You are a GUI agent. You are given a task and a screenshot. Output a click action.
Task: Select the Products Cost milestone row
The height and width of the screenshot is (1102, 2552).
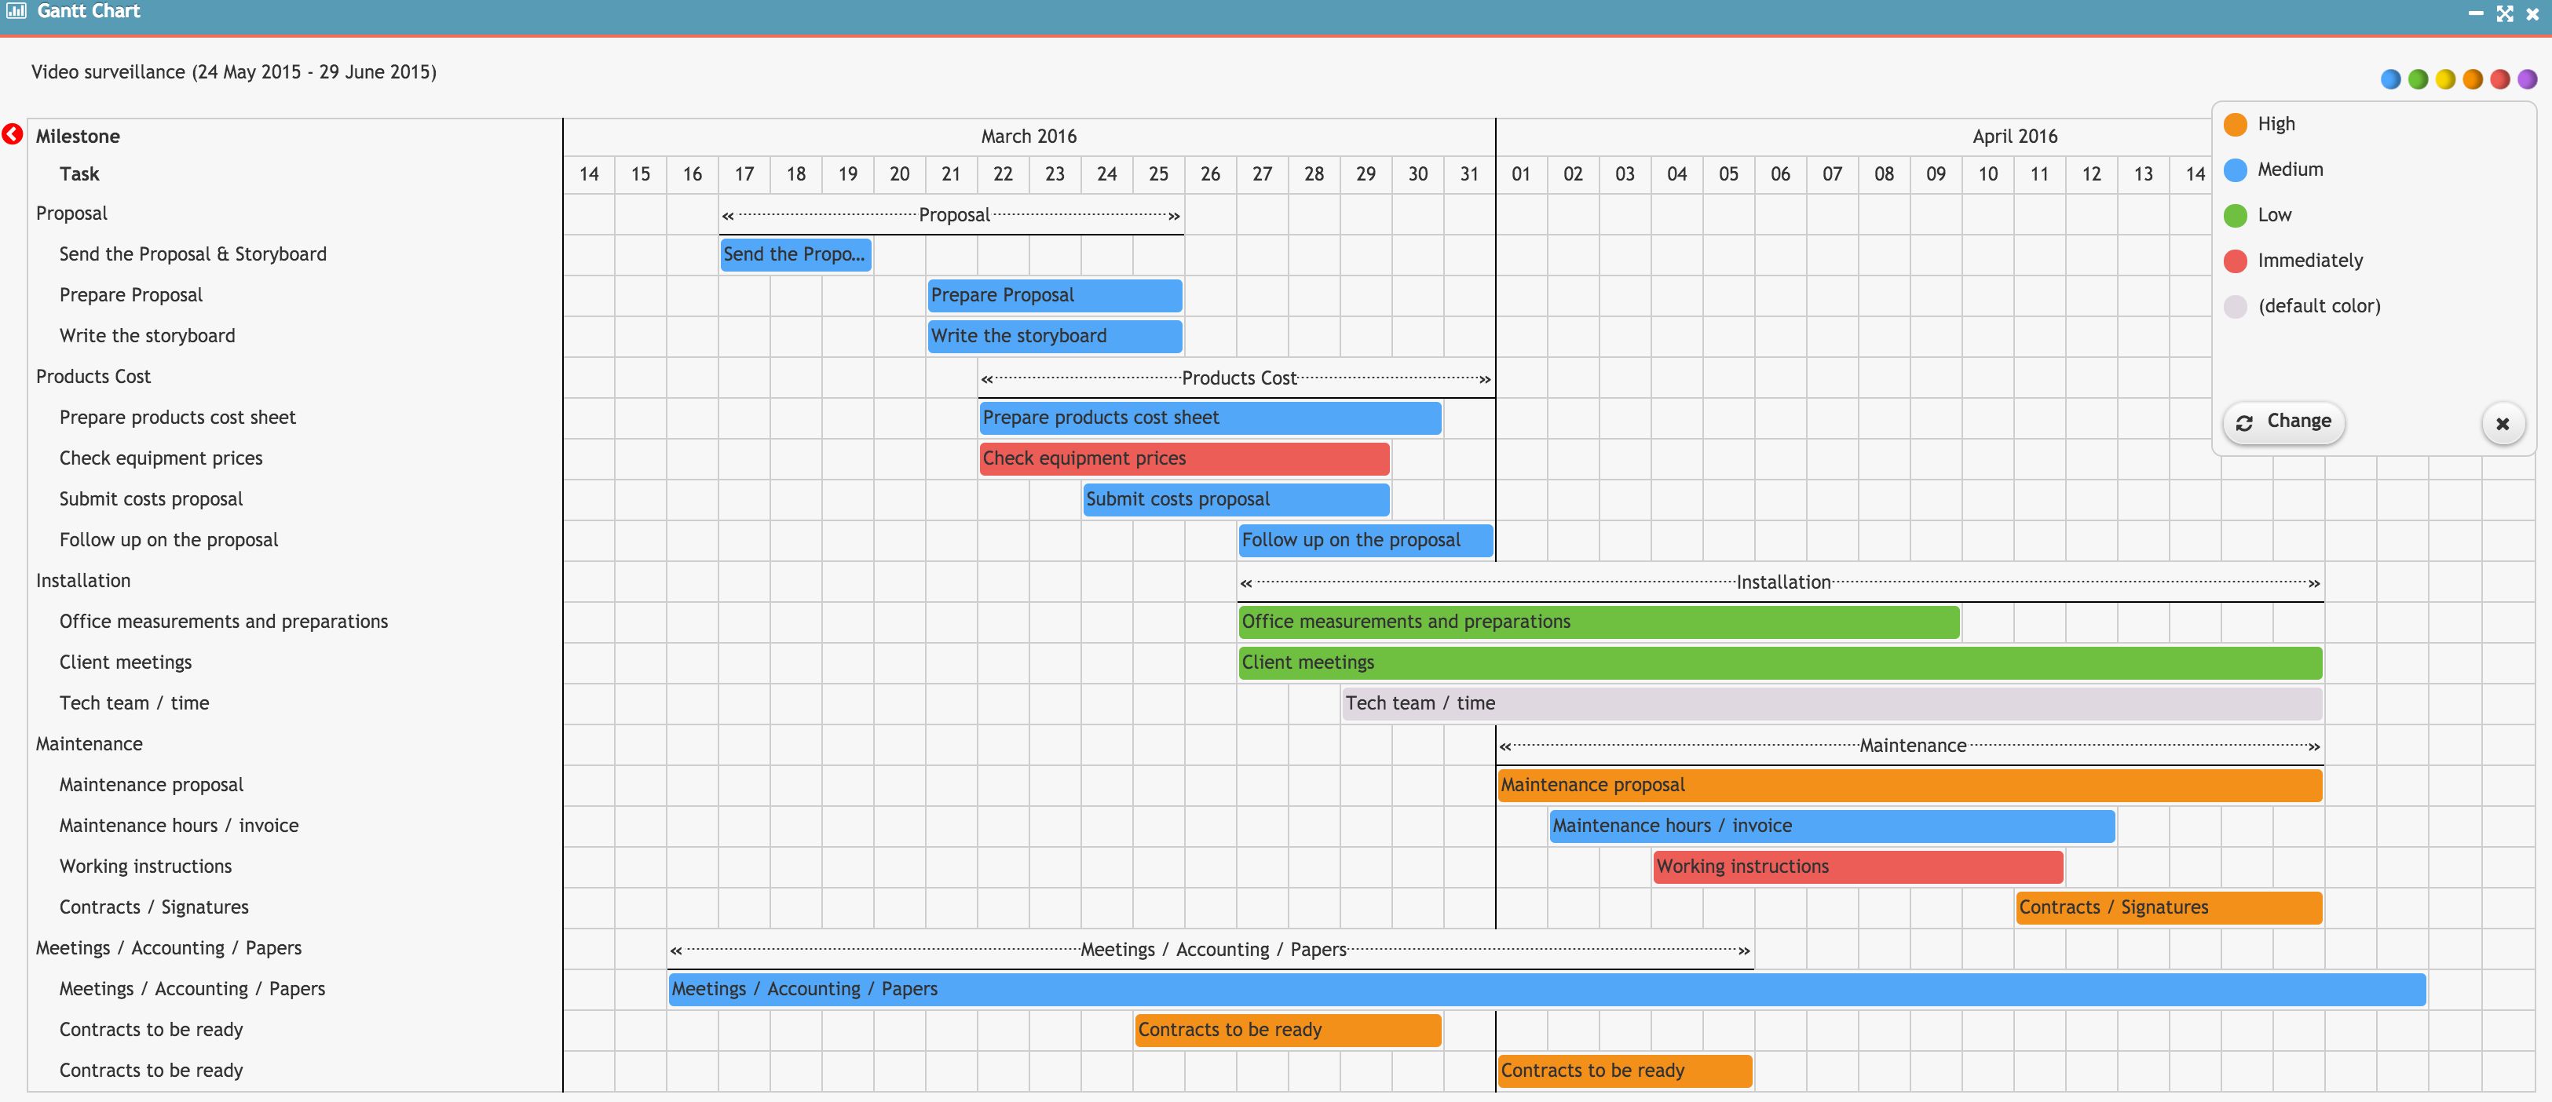pos(93,376)
